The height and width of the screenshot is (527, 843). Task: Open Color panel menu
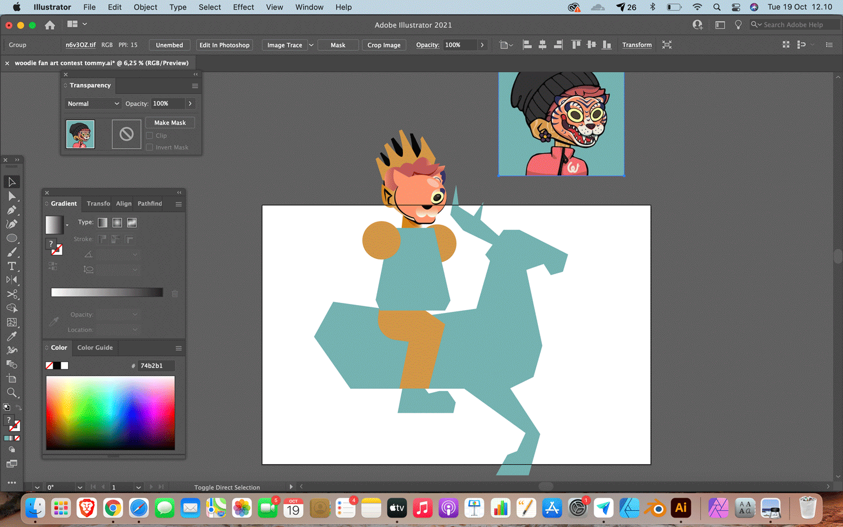click(x=179, y=348)
